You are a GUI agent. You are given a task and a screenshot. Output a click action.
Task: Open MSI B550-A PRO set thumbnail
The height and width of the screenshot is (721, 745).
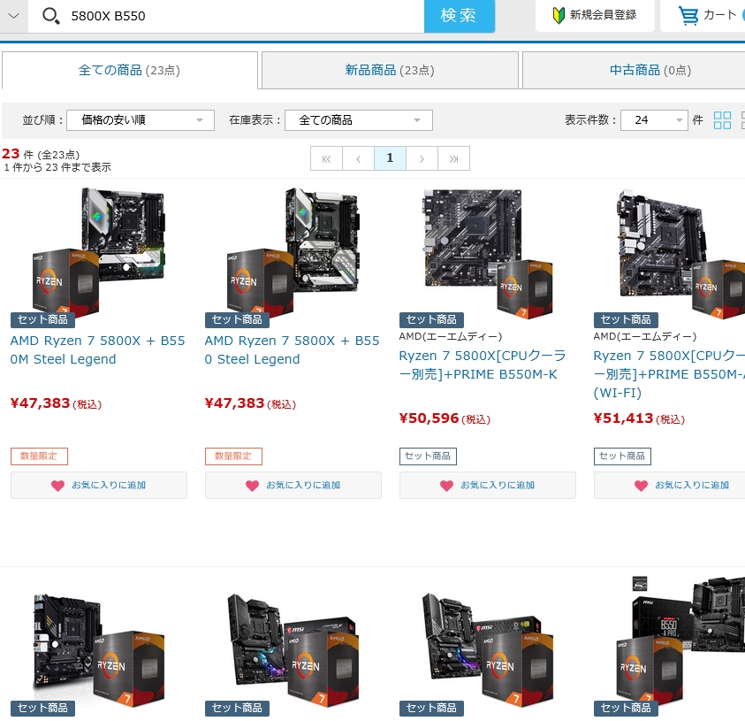click(x=680, y=640)
